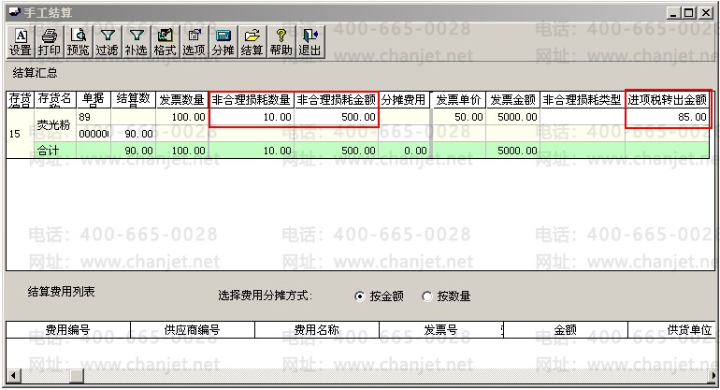Click the 金额 column header in expense list
720x390 pixels.
pos(566,330)
